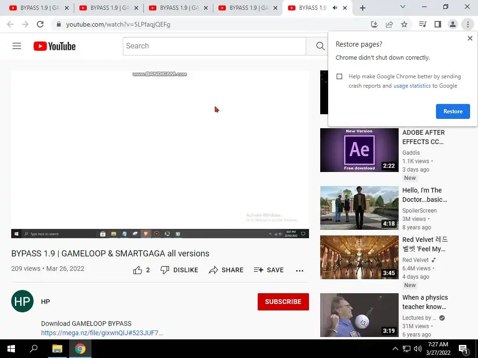Viewport: 478px width, 358px height.
Task: Click the blue Restore button
Action: coord(453,111)
